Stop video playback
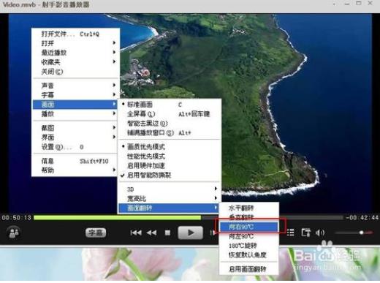380x283 pixels. click(167, 233)
